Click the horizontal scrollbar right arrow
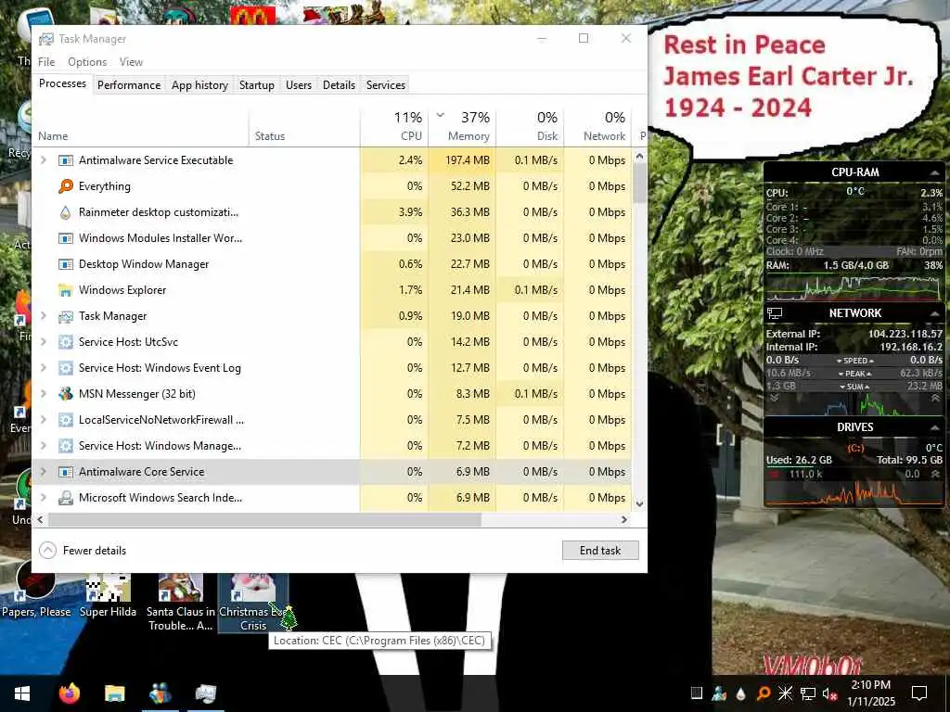This screenshot has width=950, height=712. point(624,520)
